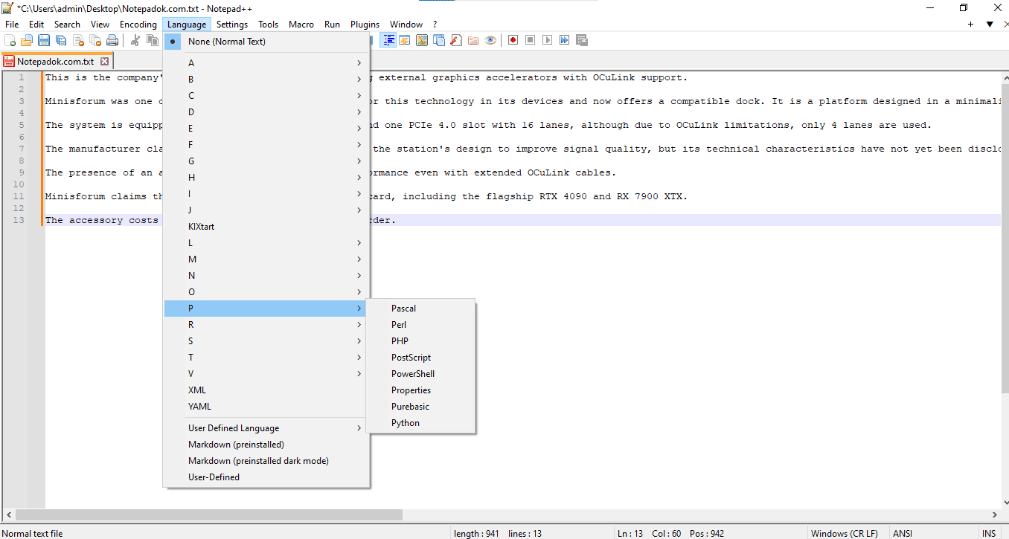The height and width of the screenshot is (539, 1009).
Task: Open a file using the open folder icon
Action: point(26,40)
